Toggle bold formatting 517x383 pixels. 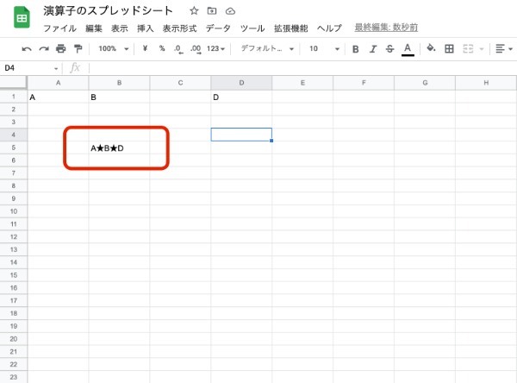point(355,49)
